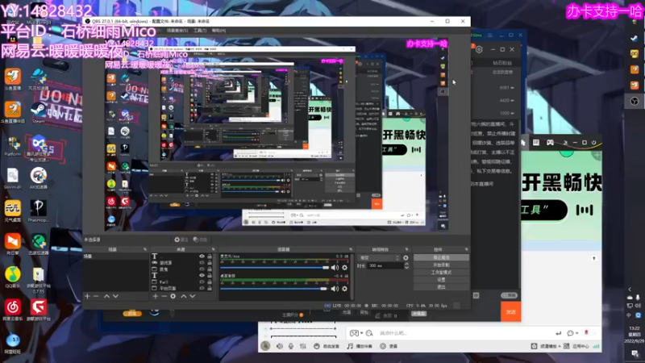Open the equalizer icon in the chat window toolbar
Viewport: 645px width, 363px height.
(303, 346)
